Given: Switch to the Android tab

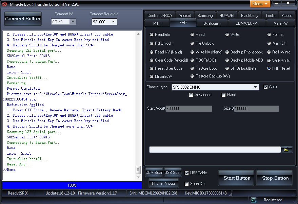Looking at the screenshot, I should click(184, 15).
